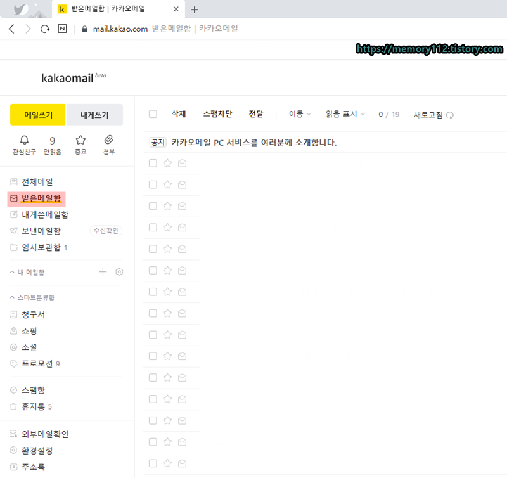507x478 pixels.
Task: Go back in browser history
Action: [11, 29]
